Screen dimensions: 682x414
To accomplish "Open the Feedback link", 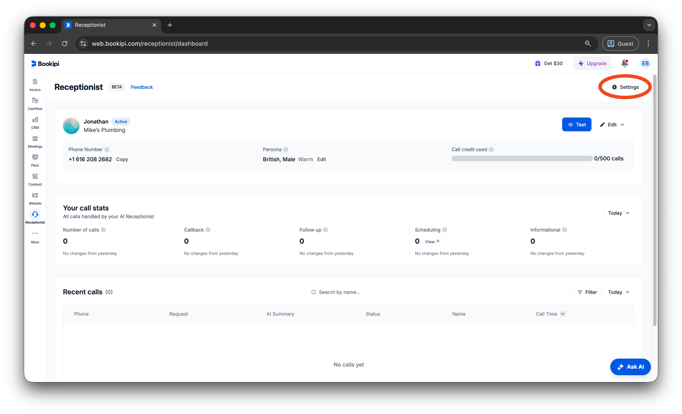I will click(142, 87).
